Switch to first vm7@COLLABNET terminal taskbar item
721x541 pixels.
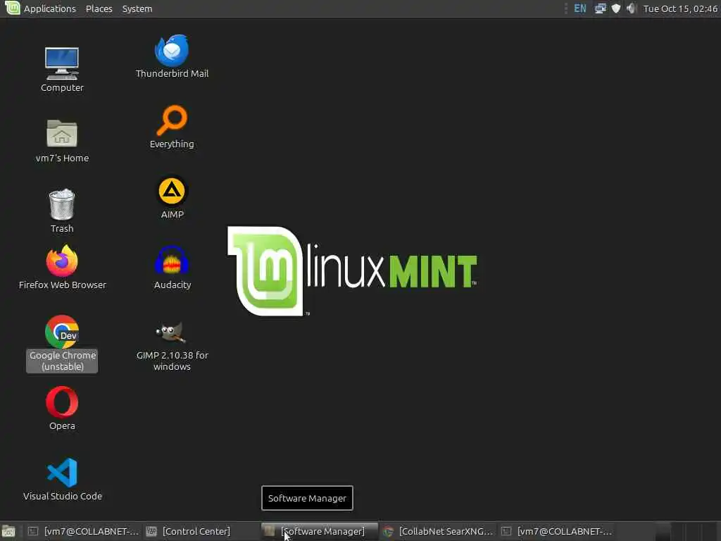(83, 531)
